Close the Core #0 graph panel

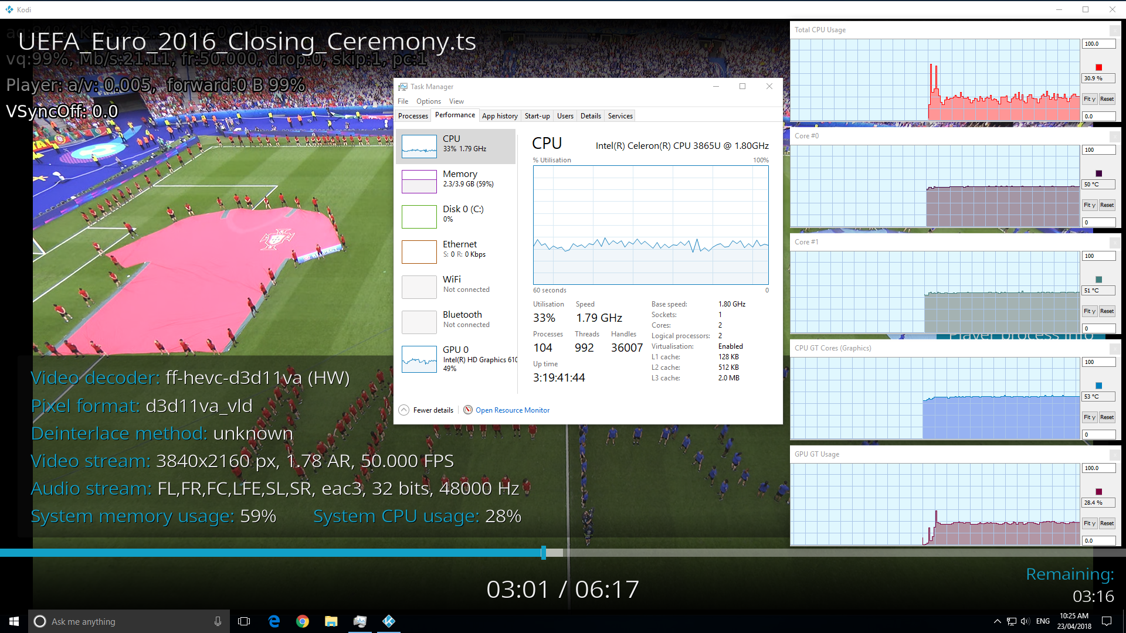pyautogui.click(x=1115, y=136)
